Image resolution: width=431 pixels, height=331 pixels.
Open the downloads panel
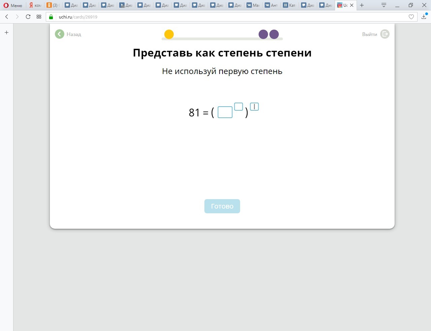click(424, 17)
